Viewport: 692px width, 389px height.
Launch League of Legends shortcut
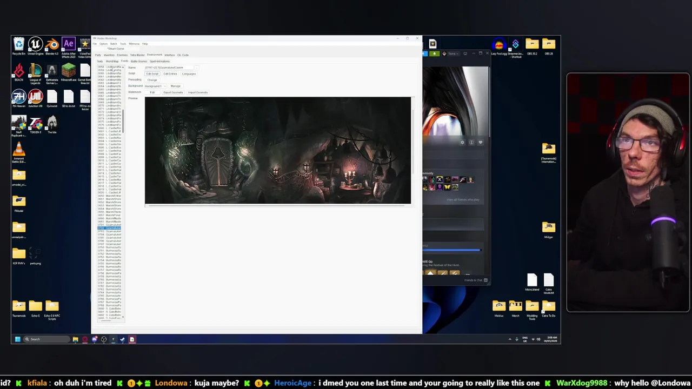pyautogui.click(x=35, y=73)
